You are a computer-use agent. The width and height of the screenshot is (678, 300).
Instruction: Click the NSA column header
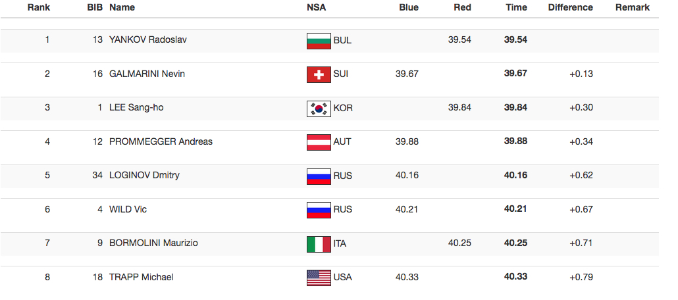pyautogui.click(x=316, y=8)
